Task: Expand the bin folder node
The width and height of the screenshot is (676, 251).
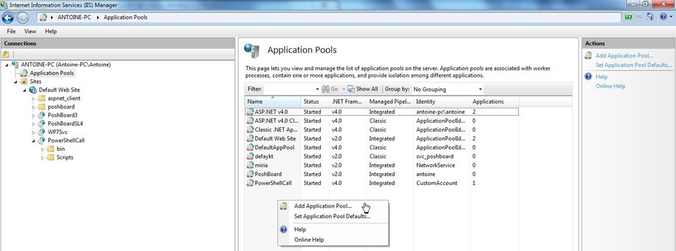Action: 43,150
